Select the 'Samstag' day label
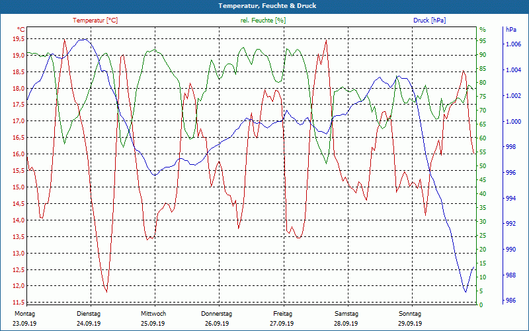The height and width of the screenshot is (331, 529). 346,314
